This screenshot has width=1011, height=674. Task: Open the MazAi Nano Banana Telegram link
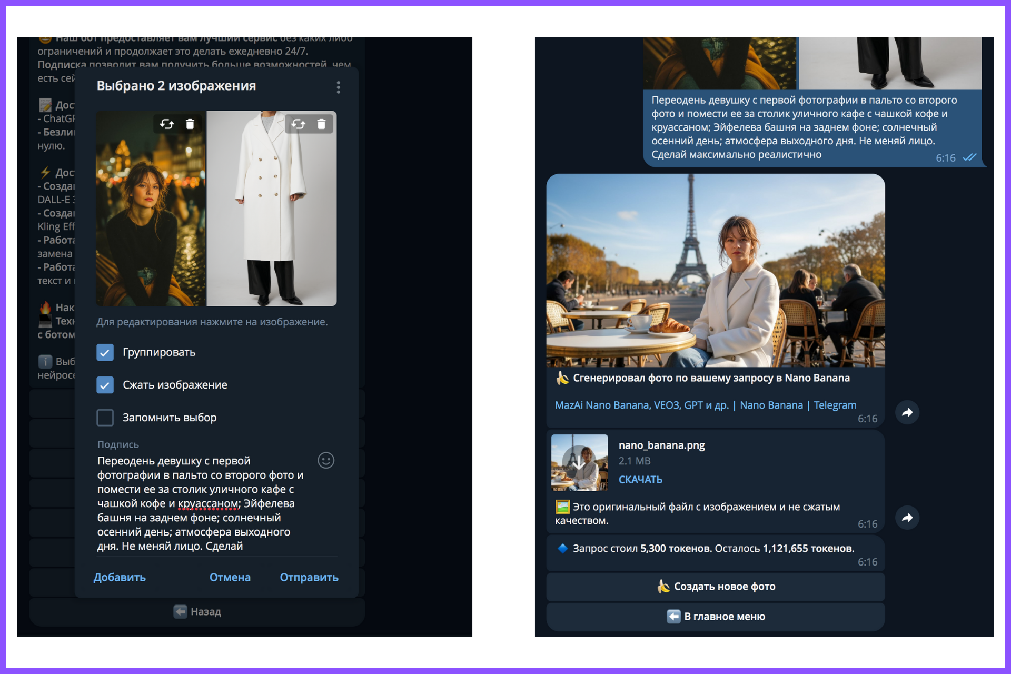pyautogui.click(x=705, y=405)
